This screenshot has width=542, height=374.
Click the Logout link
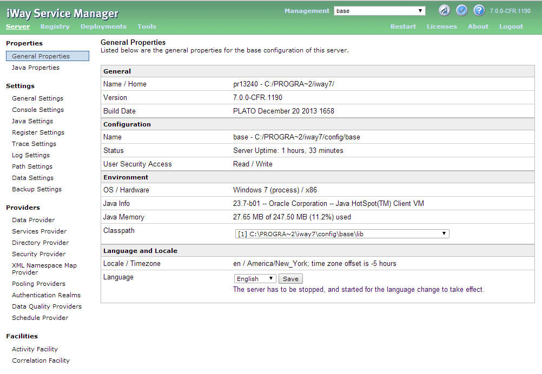tap(511, 26)
